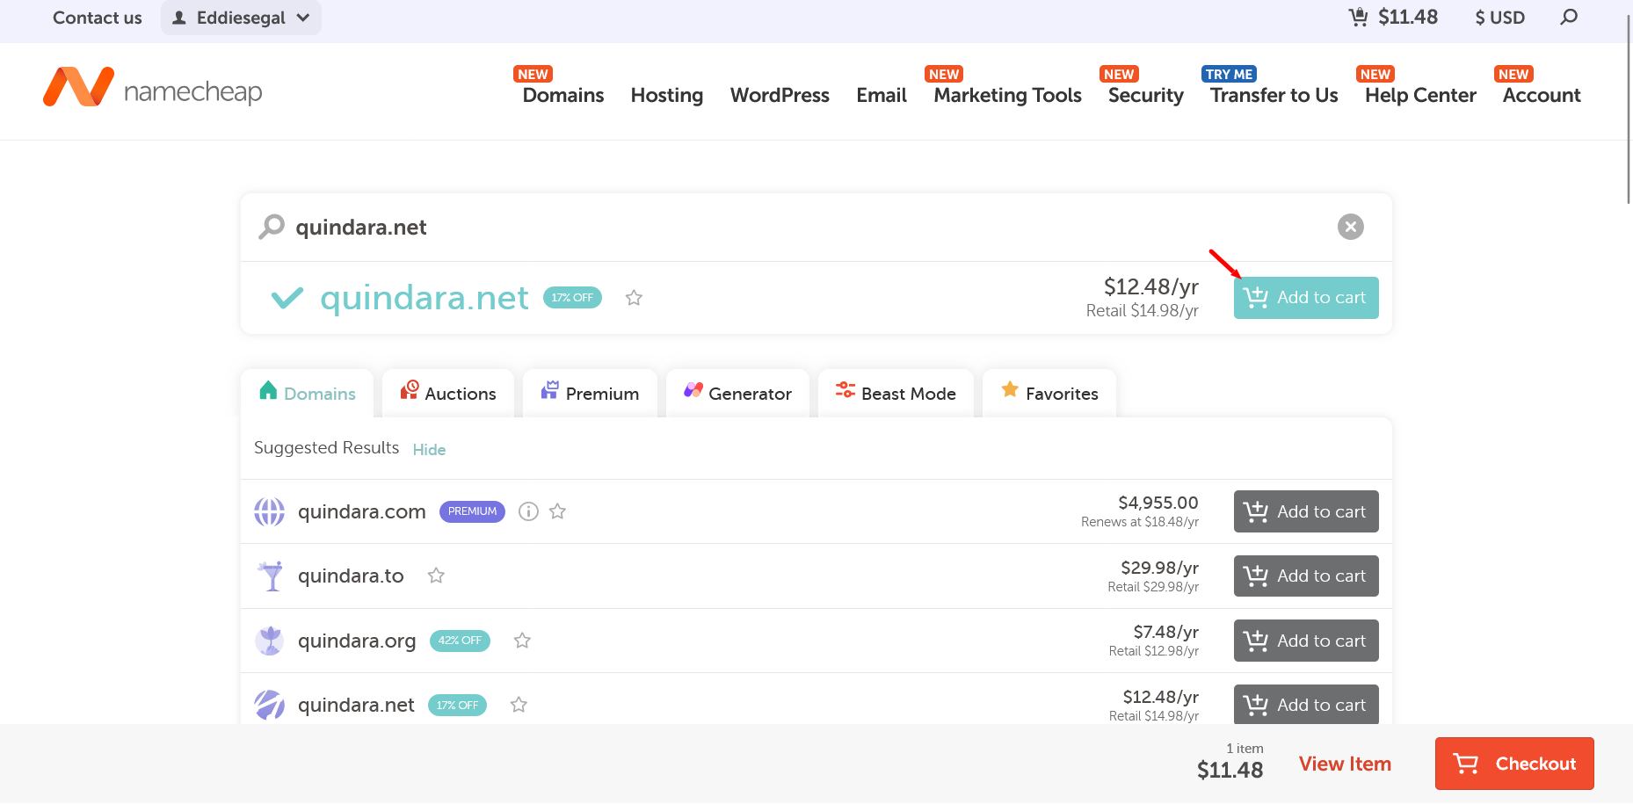Toggle favorite star for quindara.org
The width and height of the screenshot is (1633, 804).
tap(522, 641)
